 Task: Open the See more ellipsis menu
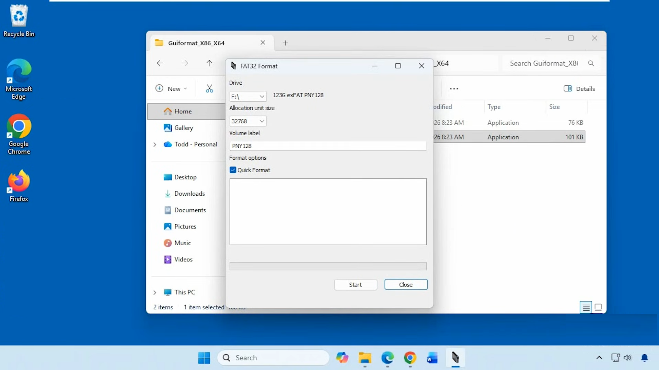point(454,89)
